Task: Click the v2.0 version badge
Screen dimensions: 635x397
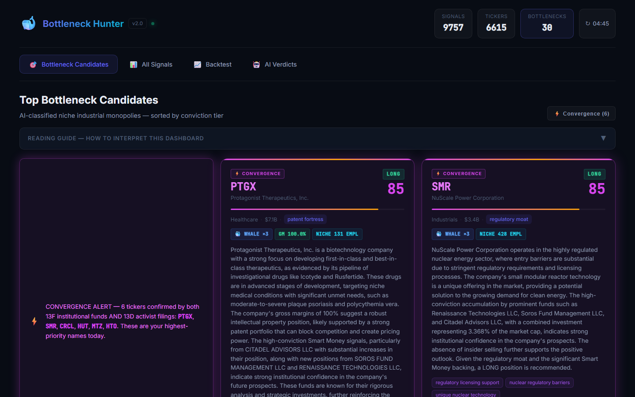Action: 138,23
